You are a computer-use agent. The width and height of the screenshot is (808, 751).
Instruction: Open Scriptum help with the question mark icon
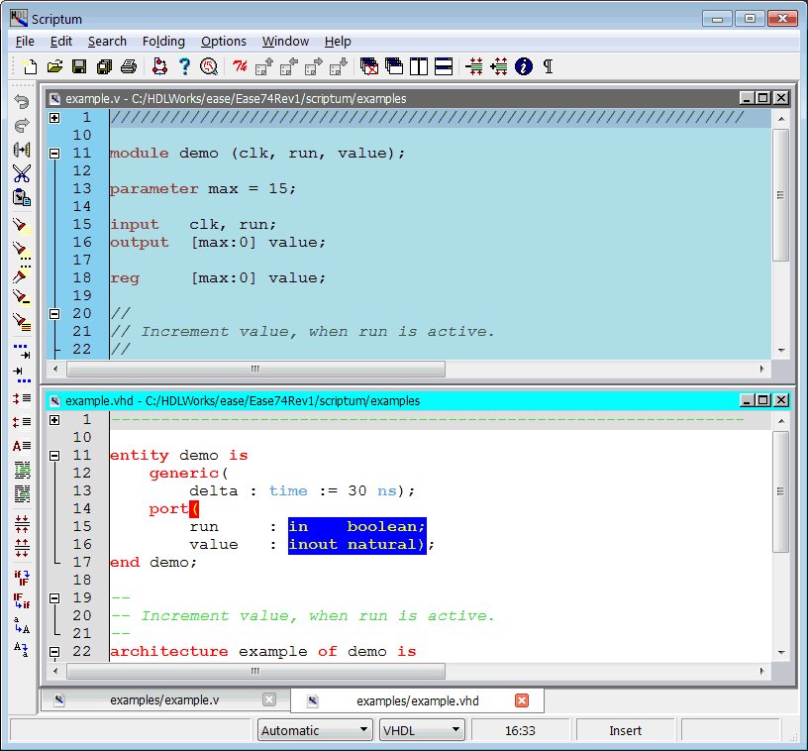click(x=184, y=66)
